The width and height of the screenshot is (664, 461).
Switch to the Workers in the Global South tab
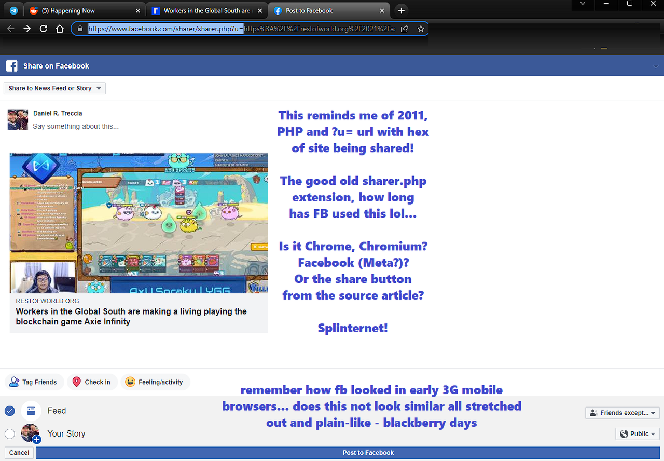(207, 10)
